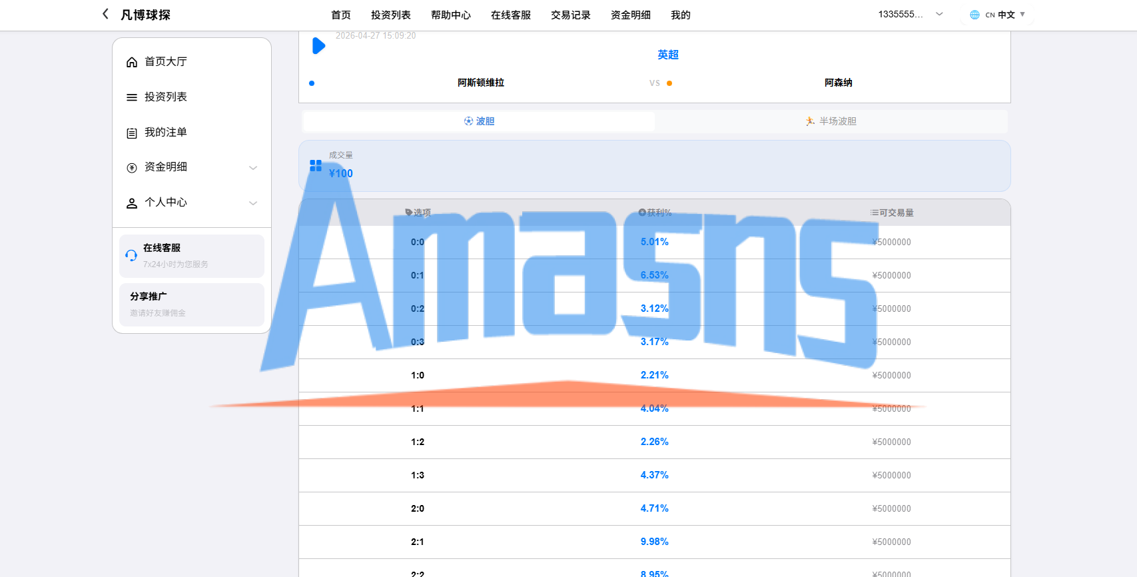This screenshot has height=577, width=1137.
Task: Switch to the 半场波胆 tab
Action: (x=831, y=121)
